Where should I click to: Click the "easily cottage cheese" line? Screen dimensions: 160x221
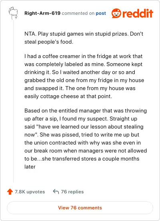pyautogui.click(x=68, y=96)
